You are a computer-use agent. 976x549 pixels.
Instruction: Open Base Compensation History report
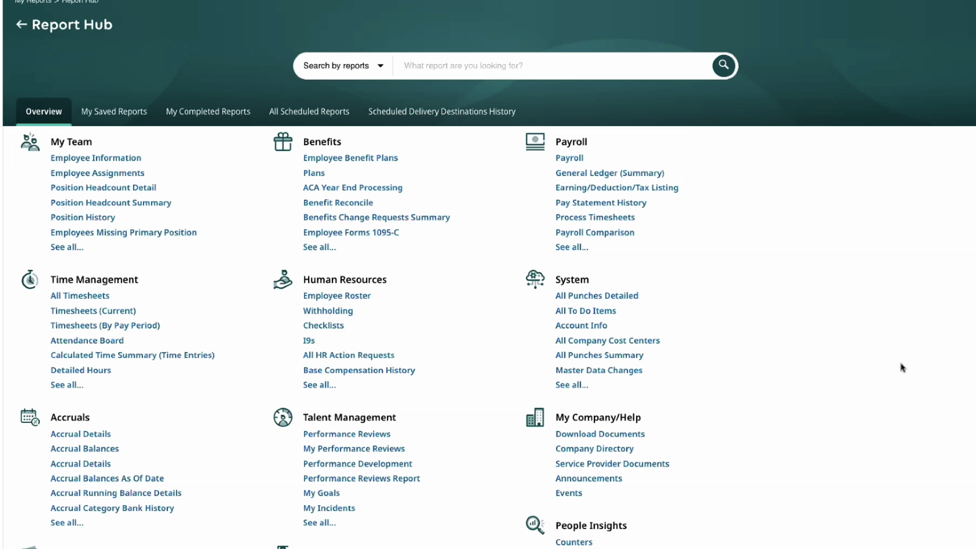coord(359,370)
